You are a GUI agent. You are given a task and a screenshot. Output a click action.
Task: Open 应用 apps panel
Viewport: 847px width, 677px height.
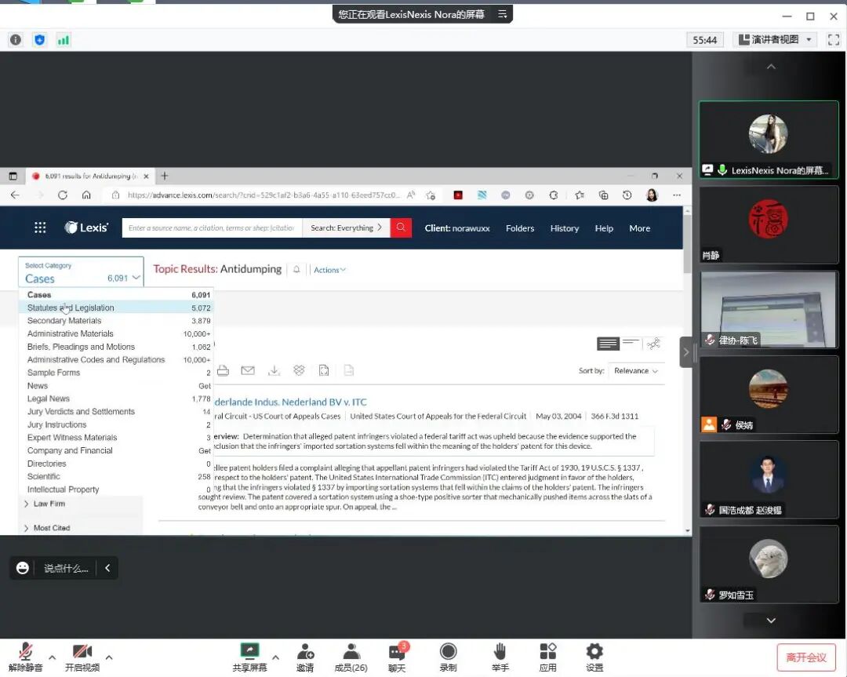coord(547,657)
